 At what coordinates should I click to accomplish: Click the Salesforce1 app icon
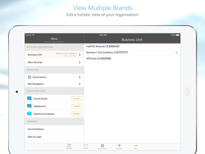pyautogui.click(x=29, y=106)
